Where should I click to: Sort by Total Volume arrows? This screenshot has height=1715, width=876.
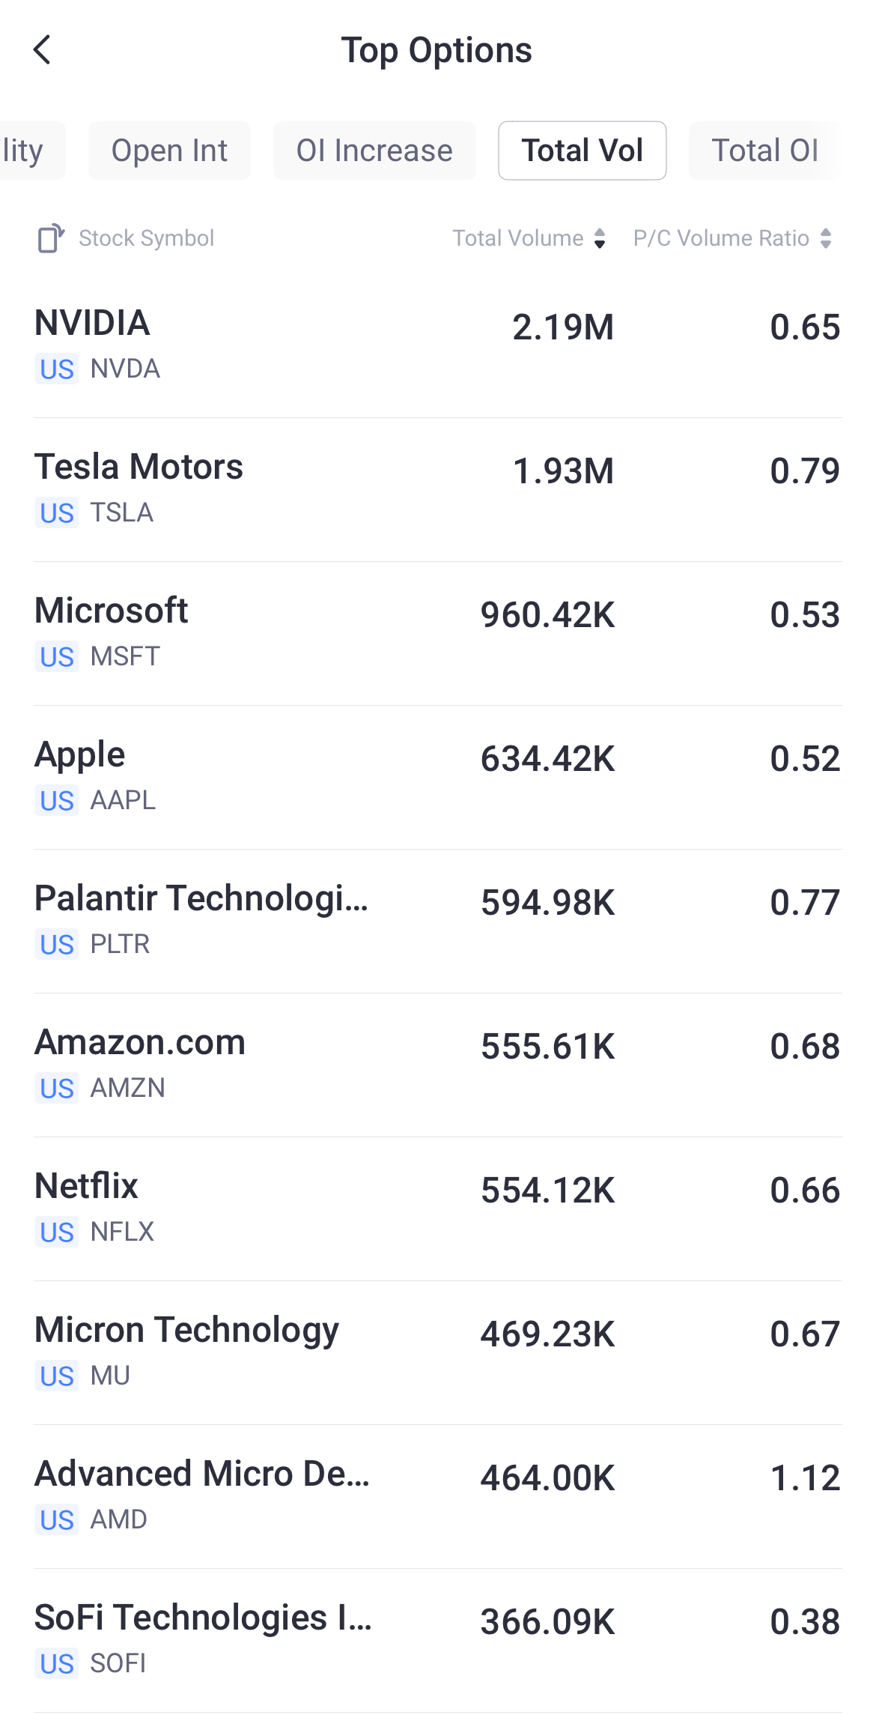[x=599, y=238]
